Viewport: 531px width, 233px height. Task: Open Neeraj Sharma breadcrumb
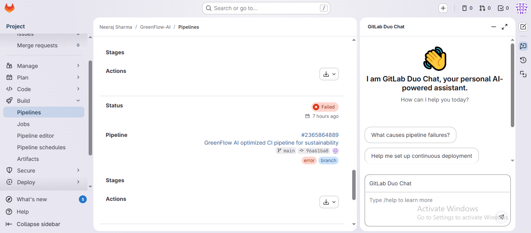(x=116, y=27)
